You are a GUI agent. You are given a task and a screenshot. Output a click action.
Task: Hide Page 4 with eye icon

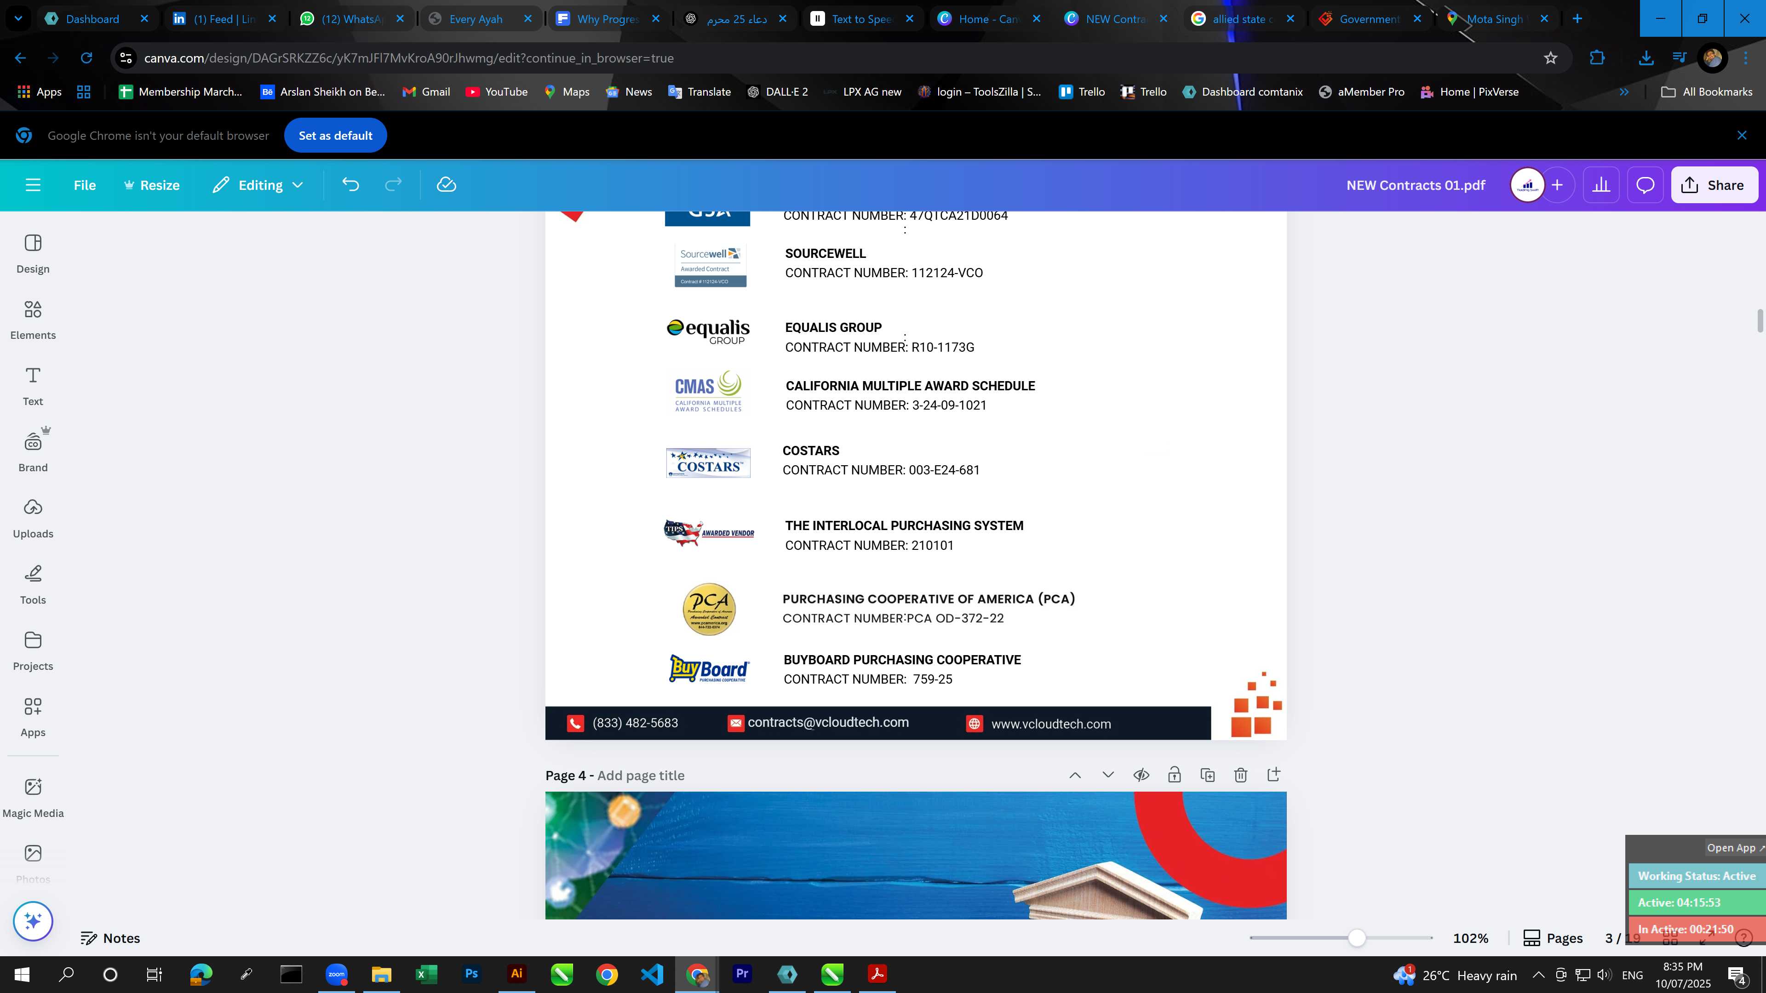pos(1141,775)
